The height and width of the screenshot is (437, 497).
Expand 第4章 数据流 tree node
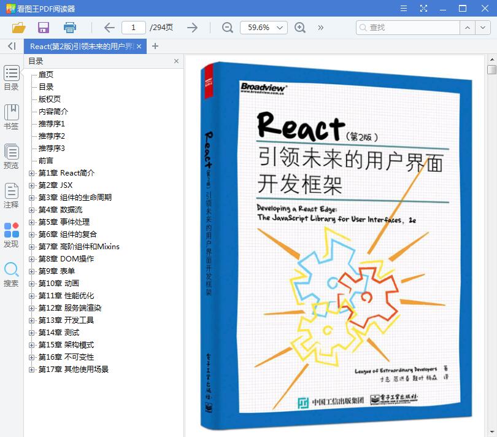[x=31, y=210]
